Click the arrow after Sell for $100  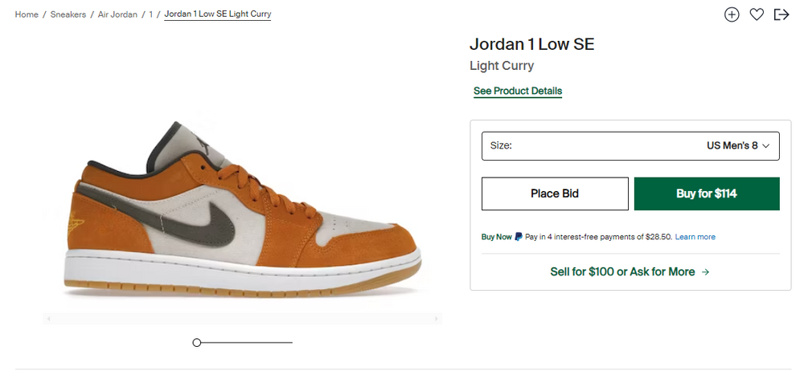coord(705,272)
